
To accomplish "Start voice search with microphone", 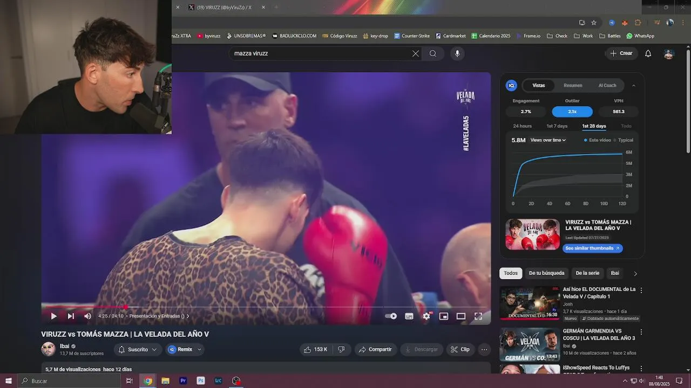I will coord(457,53).
